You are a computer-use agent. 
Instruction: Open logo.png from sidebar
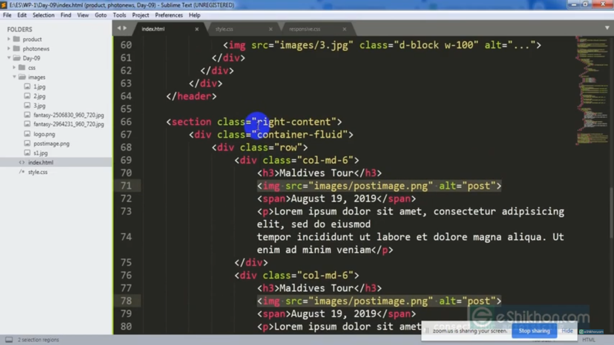coord(44,134)
